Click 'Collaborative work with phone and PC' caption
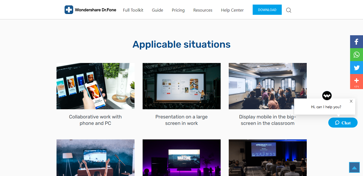This screenshot has width=363, height=176. coord(96,120)
